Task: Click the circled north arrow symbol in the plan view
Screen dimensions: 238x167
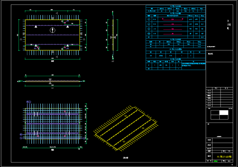Action: coord(52,30)
